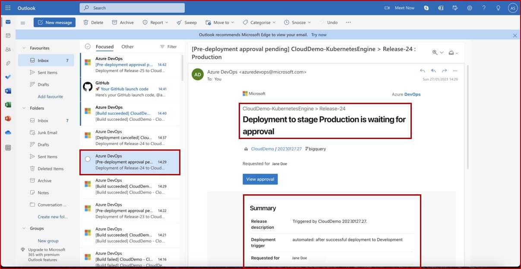The height and width of the screenshot is (269, 521).
Task: Reply to the Azure DevOps email
Action: tap(422, 70)
